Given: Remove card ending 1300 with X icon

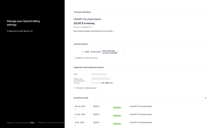Looking at the screenshot, I should click(124, 52).
